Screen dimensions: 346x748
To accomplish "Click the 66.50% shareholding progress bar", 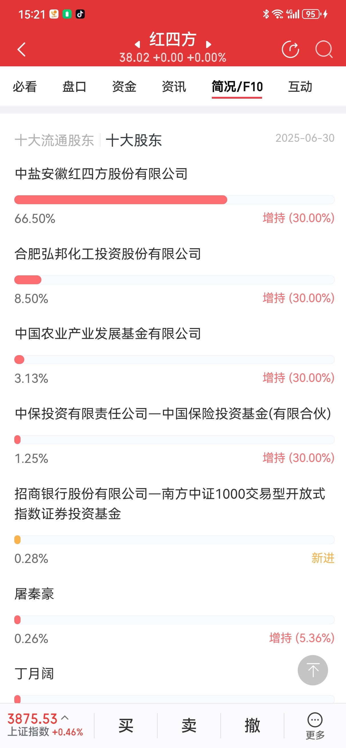I will click(x=174, y=200).
